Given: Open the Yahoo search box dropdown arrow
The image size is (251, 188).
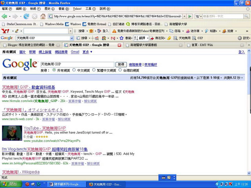Looking at the screenshot, I should 71,31.
